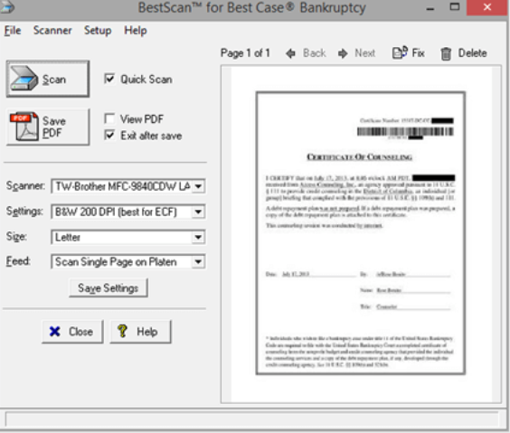The image size is (510, 433).
Task: Click the Close button with blue X
Action: coord(72,332)
